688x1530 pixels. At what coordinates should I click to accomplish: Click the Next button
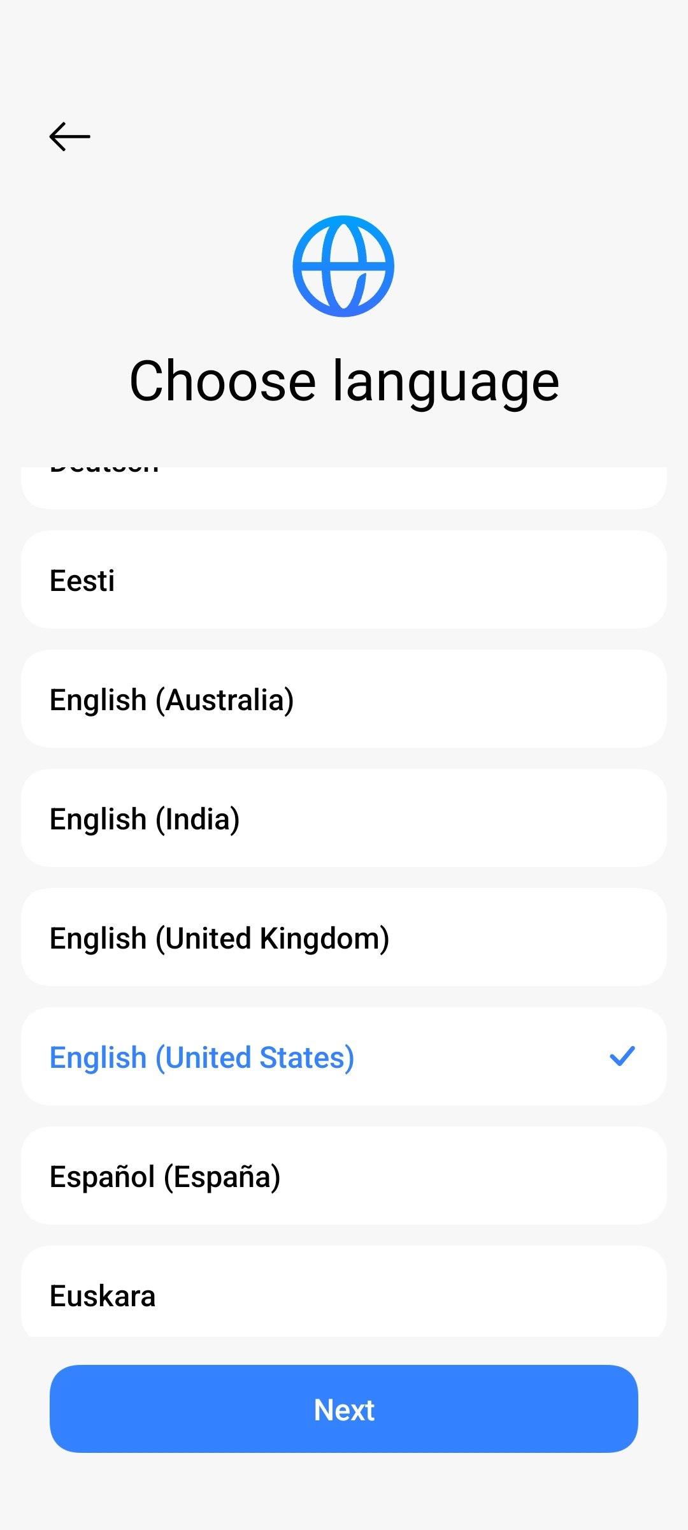(x=344, y=1410)
